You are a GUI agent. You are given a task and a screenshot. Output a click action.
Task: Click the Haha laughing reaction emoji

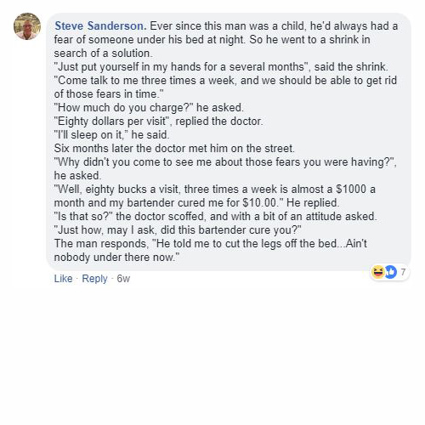(378, 272)
